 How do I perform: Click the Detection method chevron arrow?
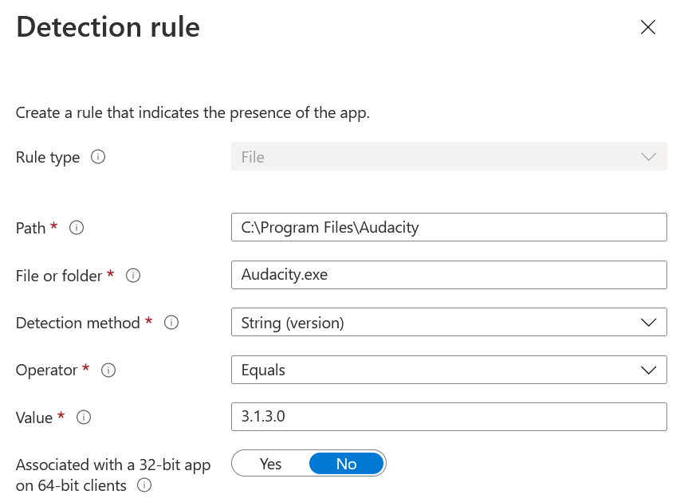[648, 323]
